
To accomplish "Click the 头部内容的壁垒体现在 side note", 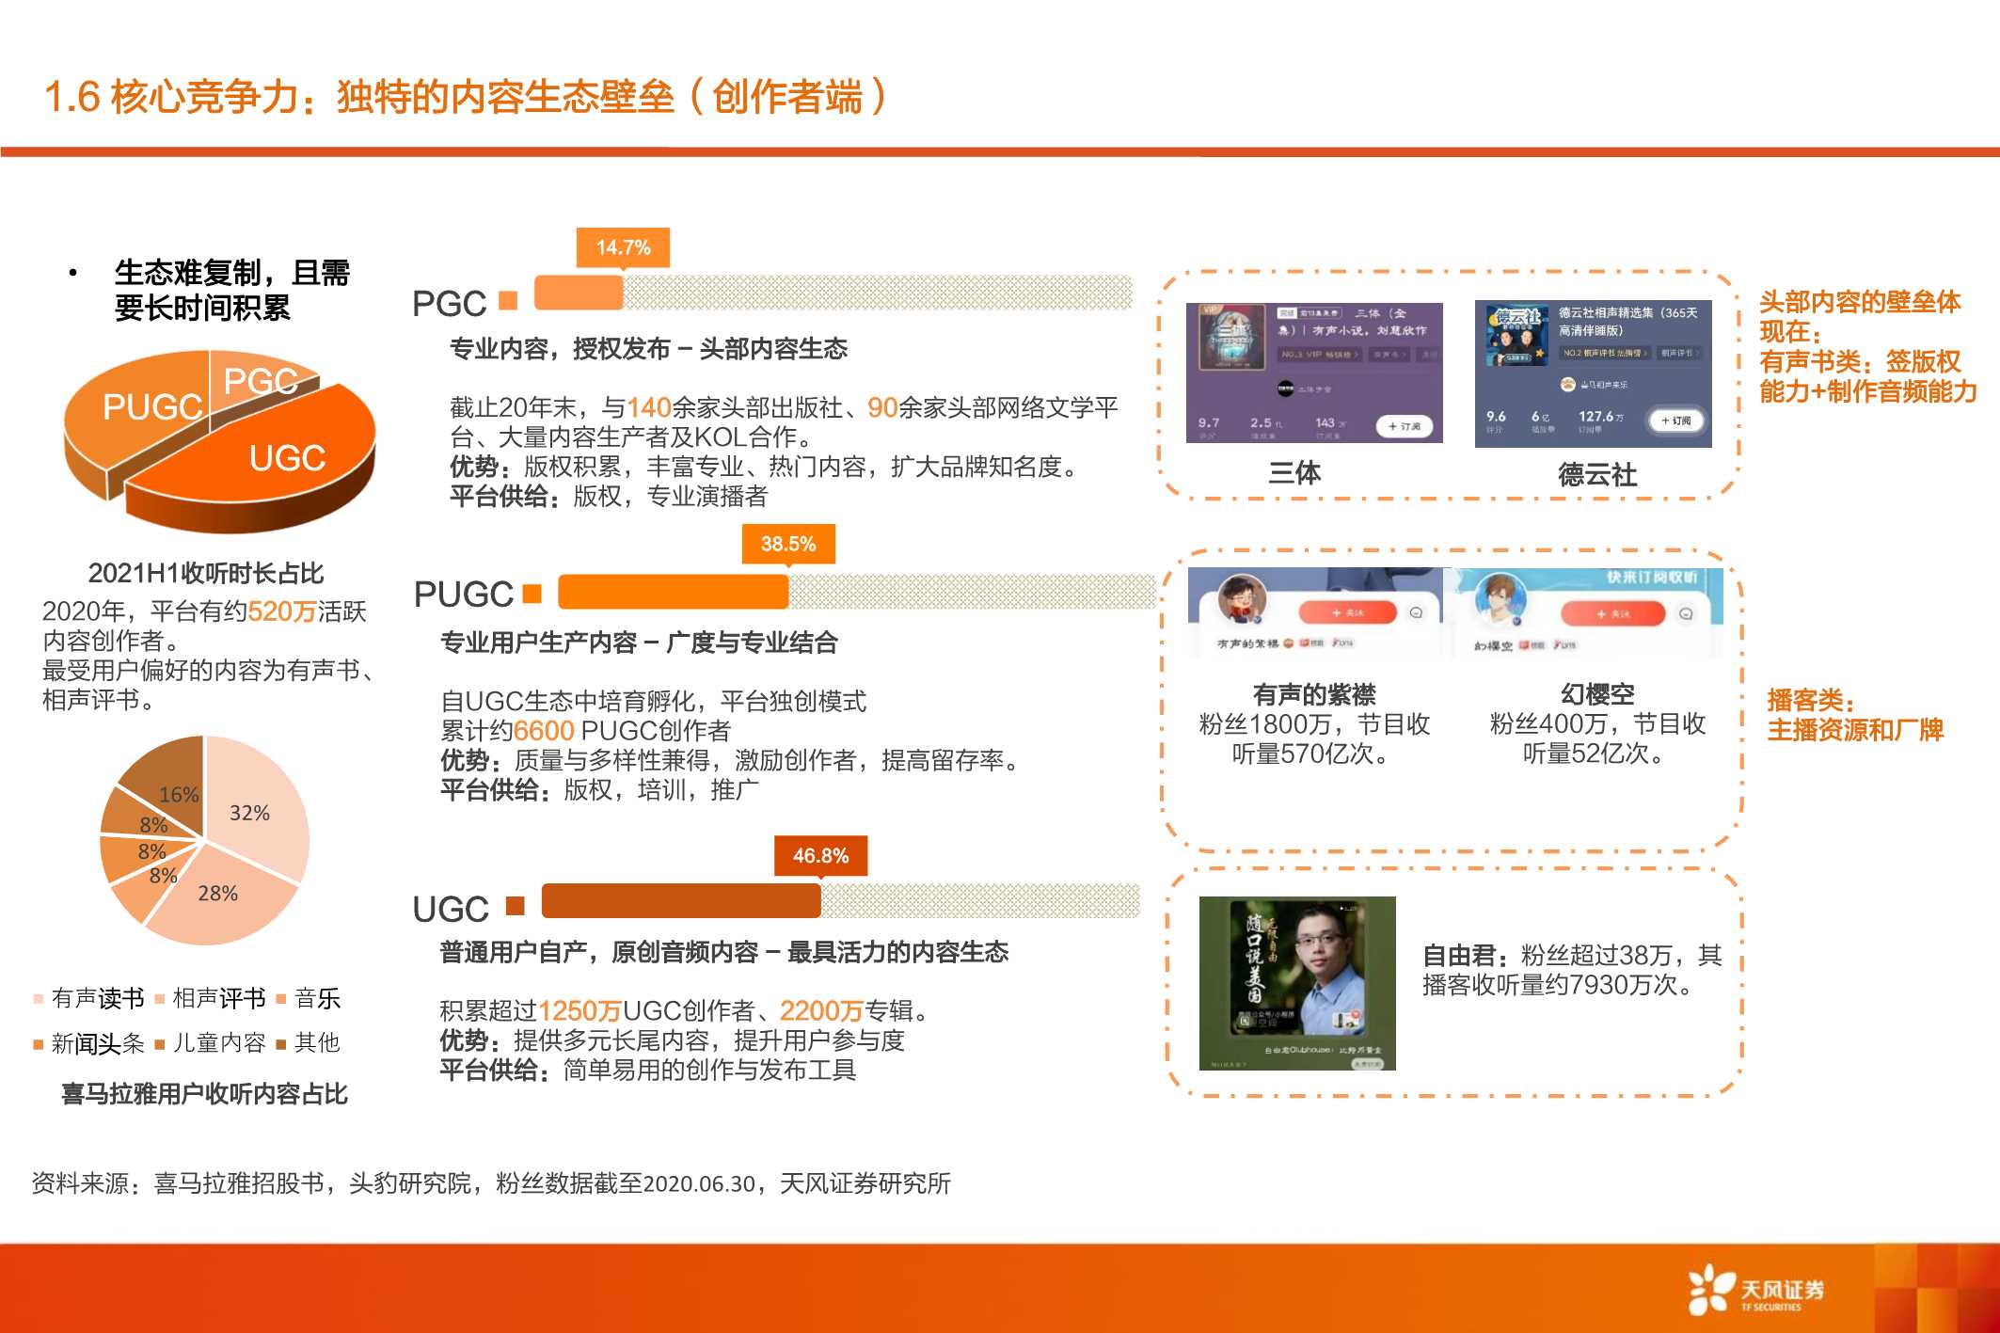I will (x=1868, y=346).
